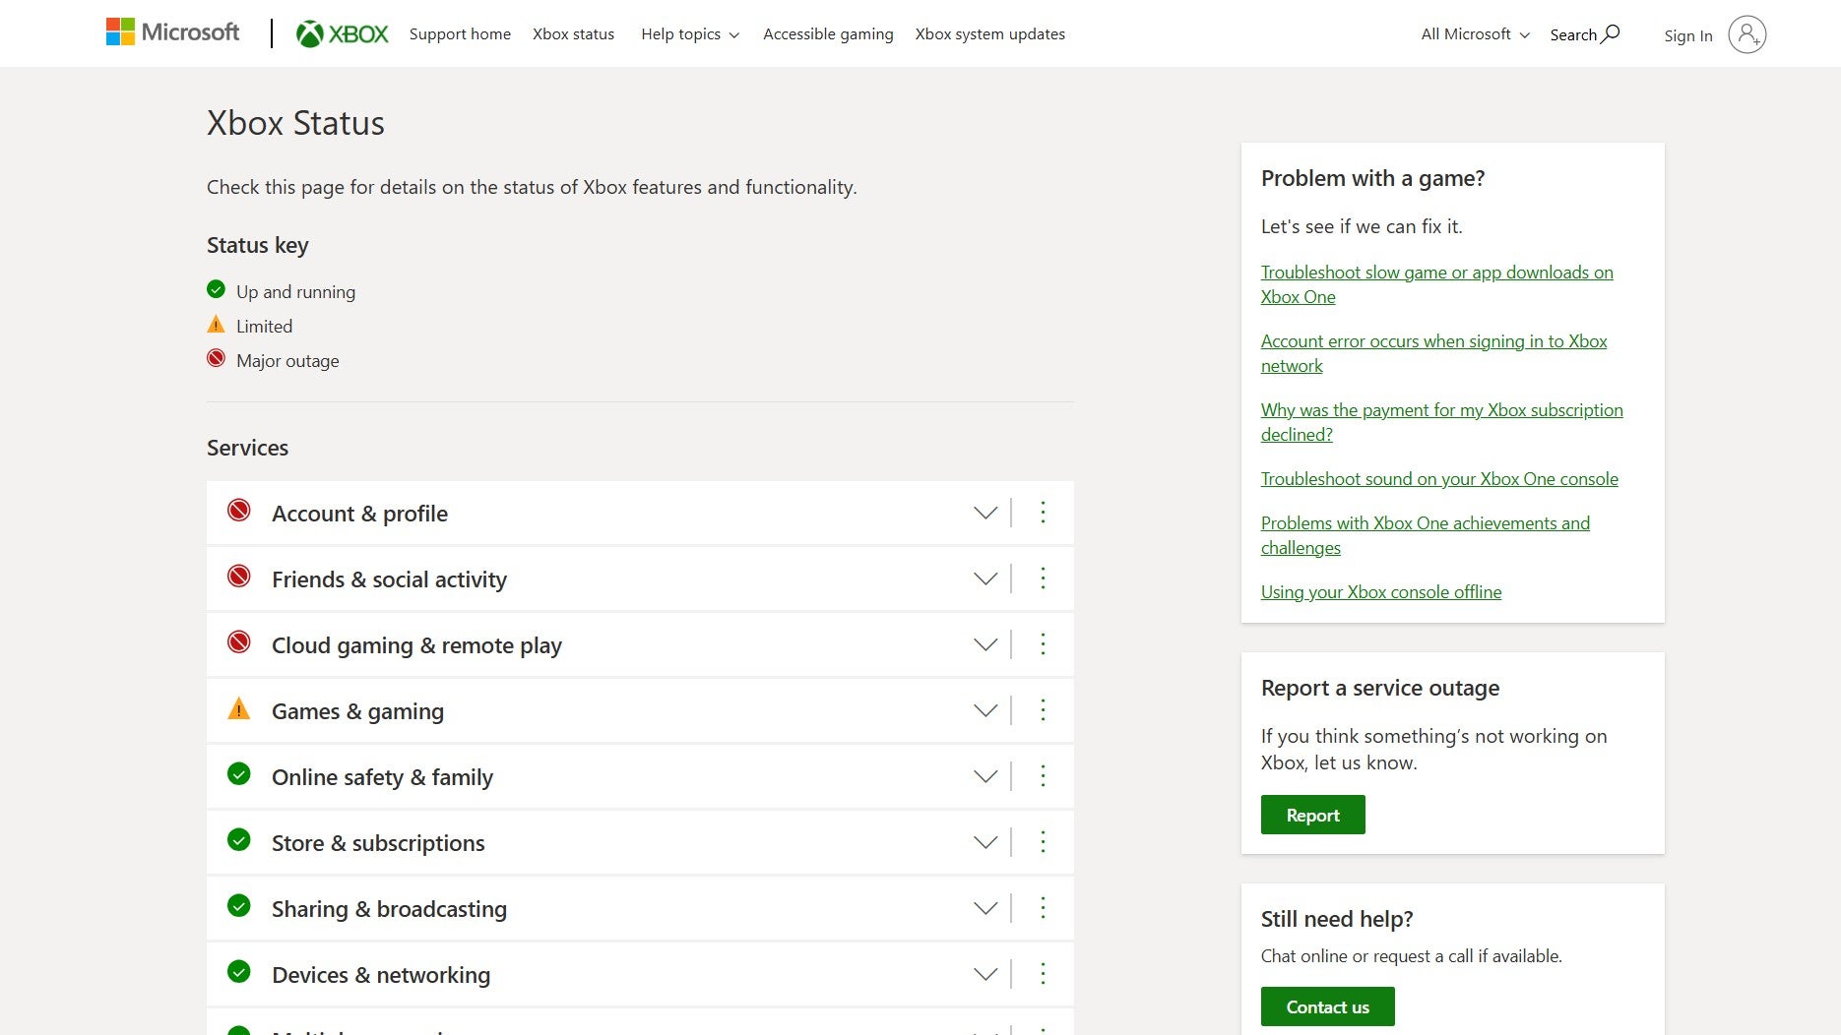The height and width of the screenshot is (1035, 1841).
Task: Open the Help topics dropdown menu
Action: [x=689, y=34]
